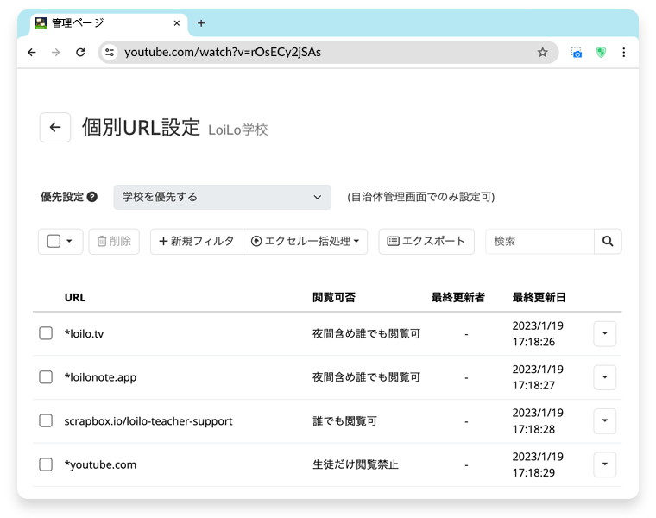Select the scrapbox.io/loilo-teacher-support checkbox
The image size is (656, 518).
click(46, 420)
